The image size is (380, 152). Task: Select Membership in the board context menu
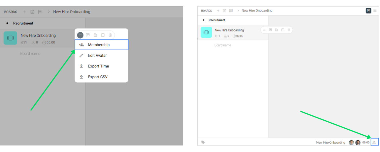[x=99, y=45]
